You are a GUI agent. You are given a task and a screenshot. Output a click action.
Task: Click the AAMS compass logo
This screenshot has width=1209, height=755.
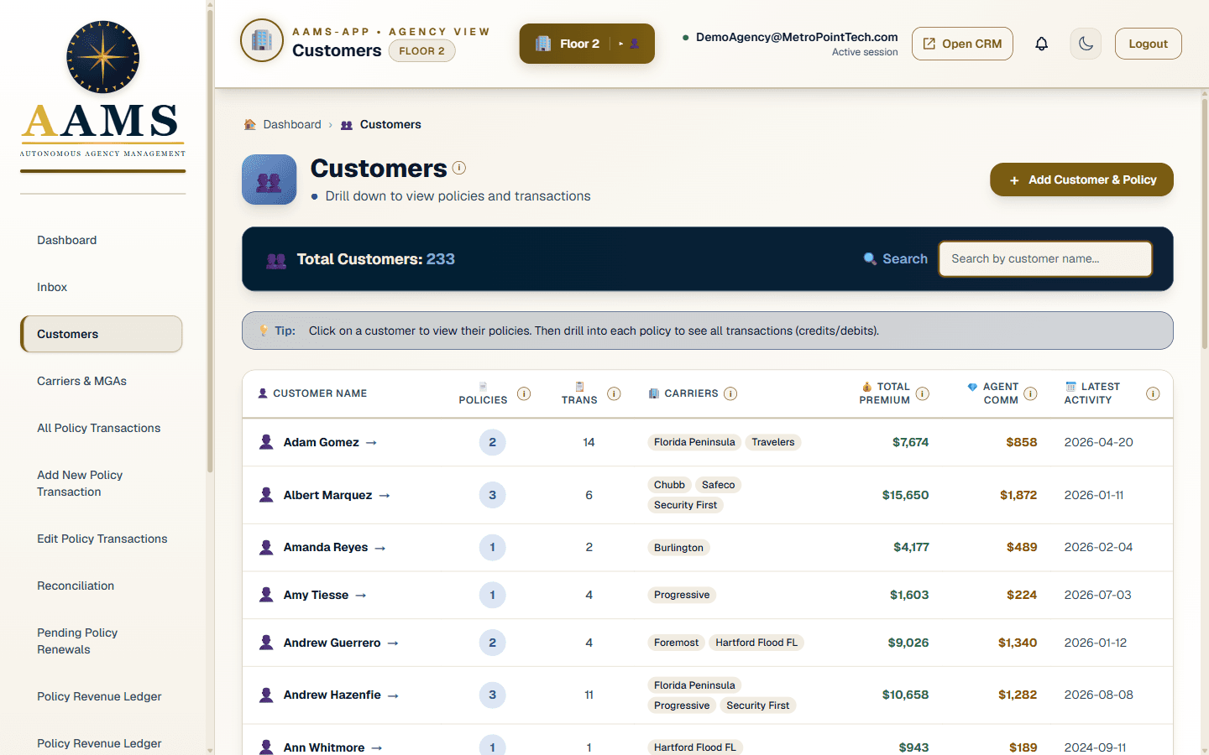click(x=102, y=57)
